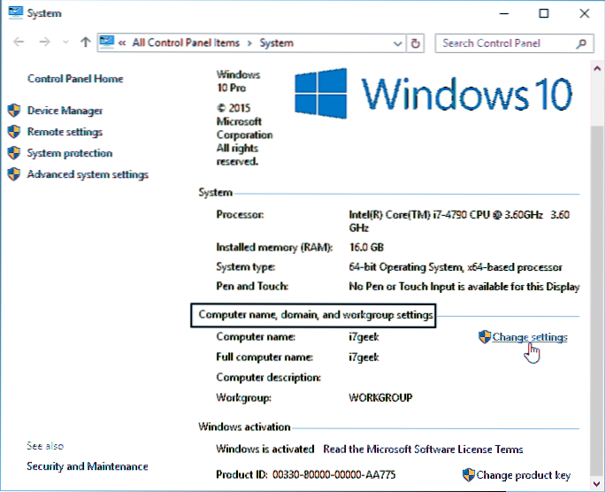Click the shield icon beside System protection
Screen dimensions: 605x492
click(13, 153)
